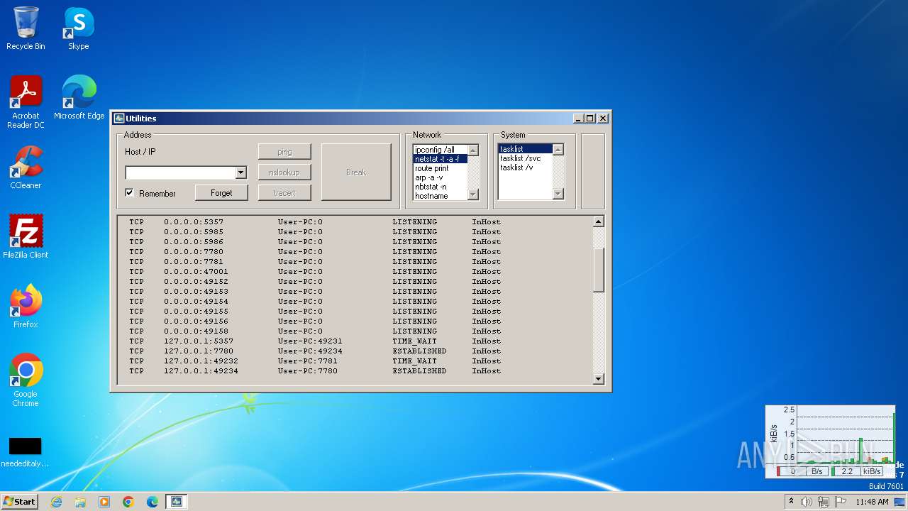Screen dimensions: 908x511
Task: Choose tasklist /v entry
Action: tap(525, 167)
